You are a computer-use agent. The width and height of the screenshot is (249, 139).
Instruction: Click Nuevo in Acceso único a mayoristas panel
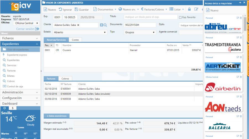pos(212,10)
